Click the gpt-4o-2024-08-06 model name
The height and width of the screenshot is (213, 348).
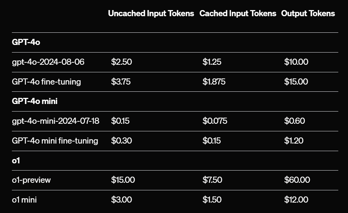48,62
